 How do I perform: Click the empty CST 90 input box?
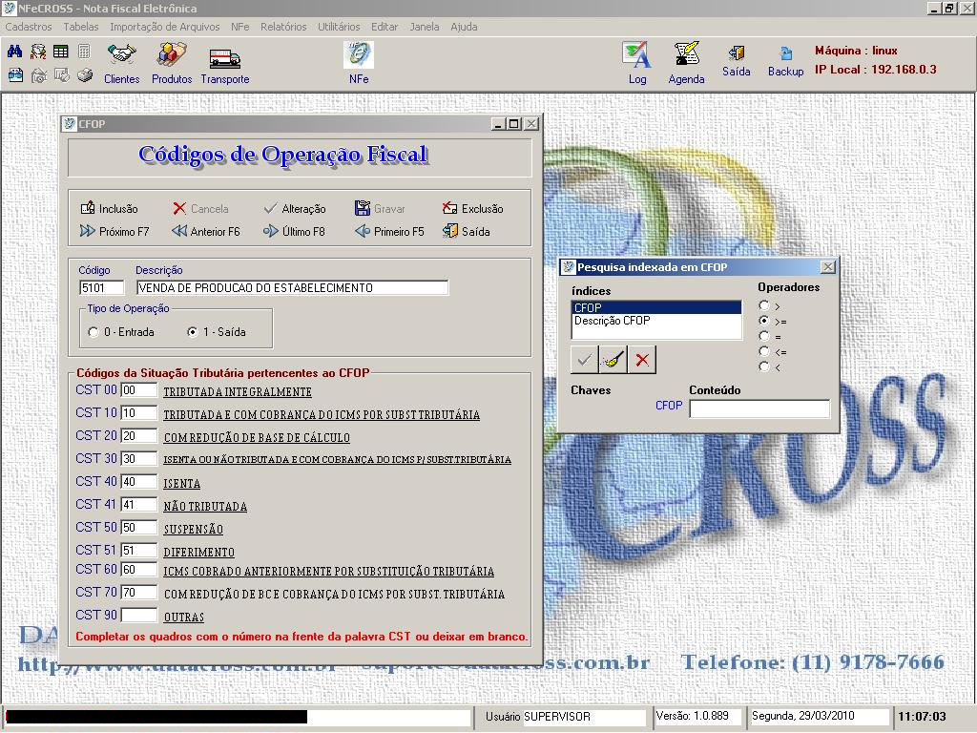(139, 615)
